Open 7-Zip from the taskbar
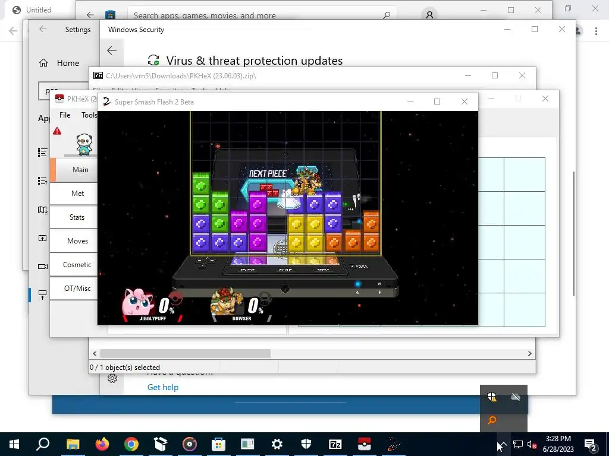The height and width of the screenshot is (456, 609). coord(335,444)
